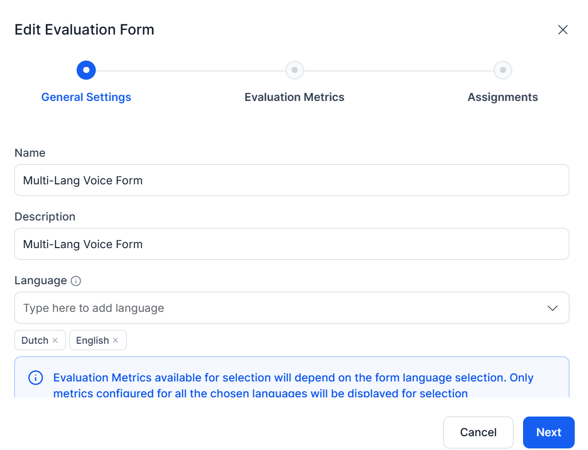Viewport: 588px width, 450px height.
Task: Click the Cancel button
Action: click(478, 432)
